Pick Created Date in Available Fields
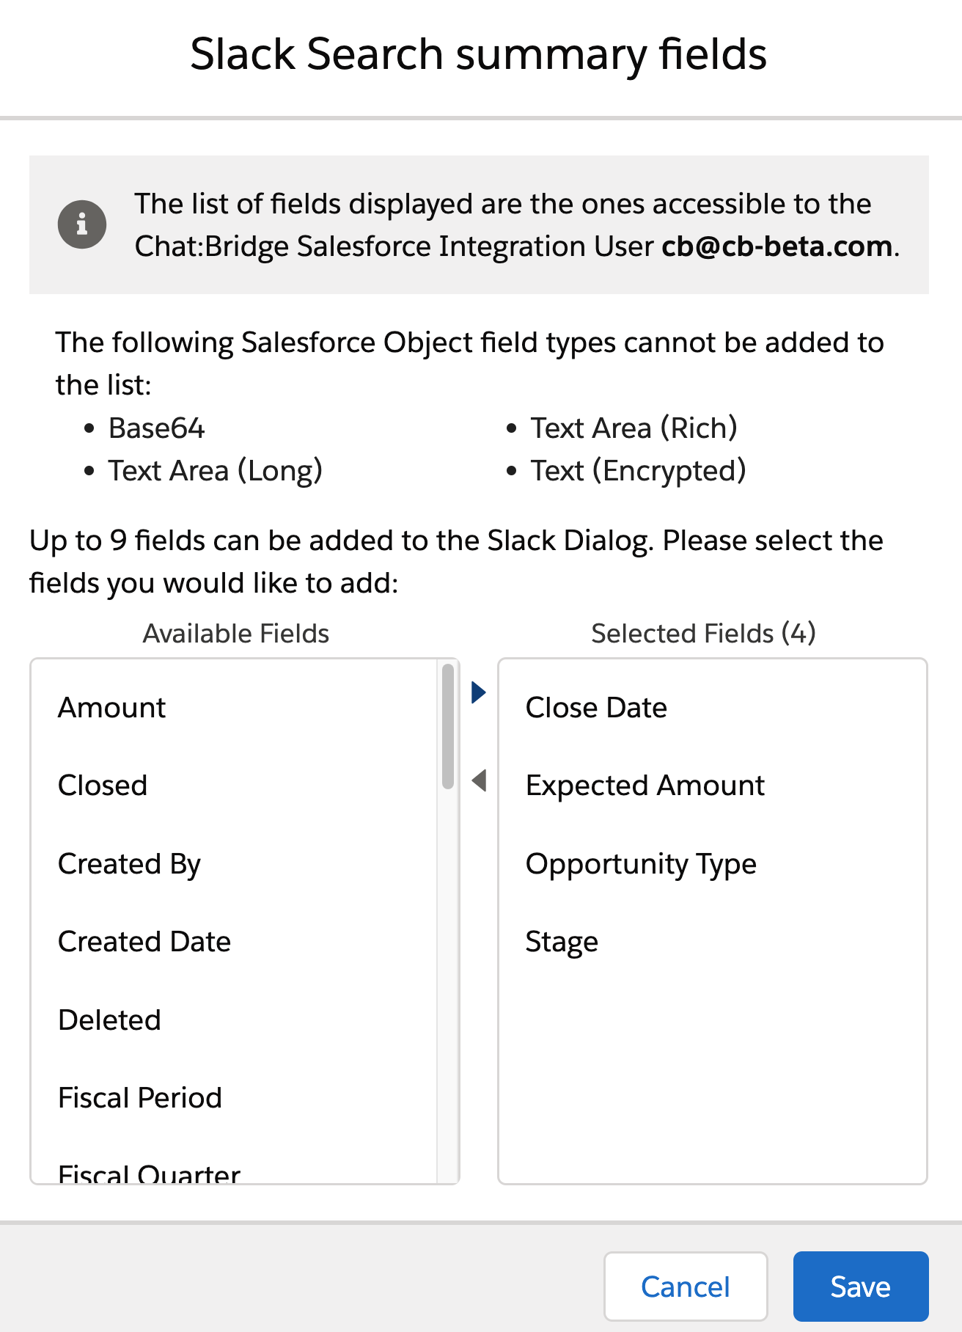The width and height of the screenshot is (962, 1332). (144, 942)
